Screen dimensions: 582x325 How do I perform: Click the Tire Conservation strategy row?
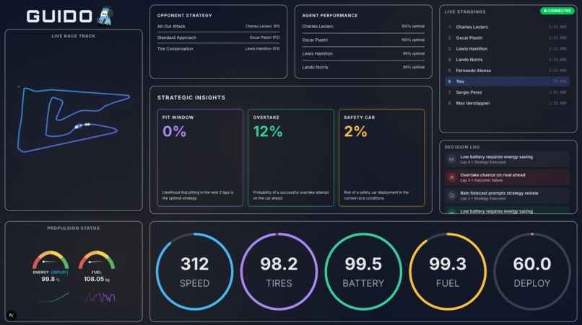click(x=218, y=48)
